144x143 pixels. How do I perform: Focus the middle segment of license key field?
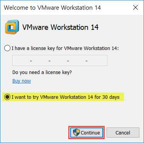click(x=59, y=60)
